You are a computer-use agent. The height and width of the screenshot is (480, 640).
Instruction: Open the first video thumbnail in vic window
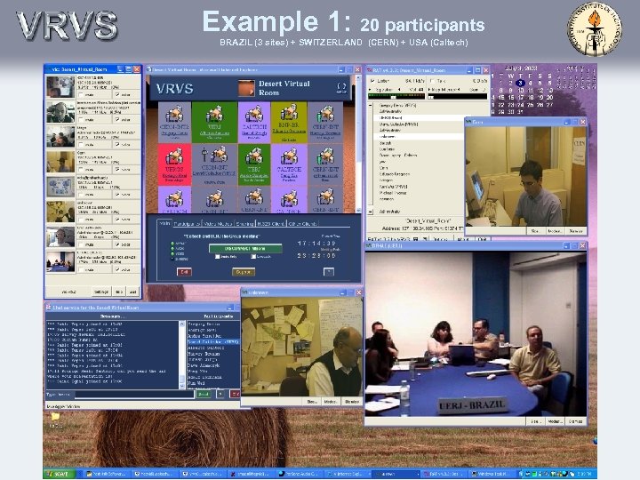[x=60, y=86]
